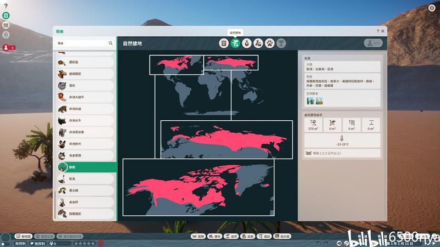This screenshot has width=440, height=247.
Task: Select the 非洲野犬 African wild dog entry
Action: (85, 144)
